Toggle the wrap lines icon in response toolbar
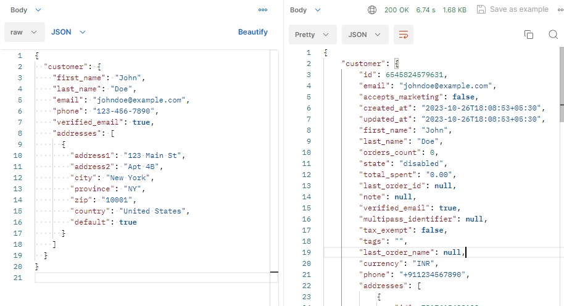 click(404, 35)
